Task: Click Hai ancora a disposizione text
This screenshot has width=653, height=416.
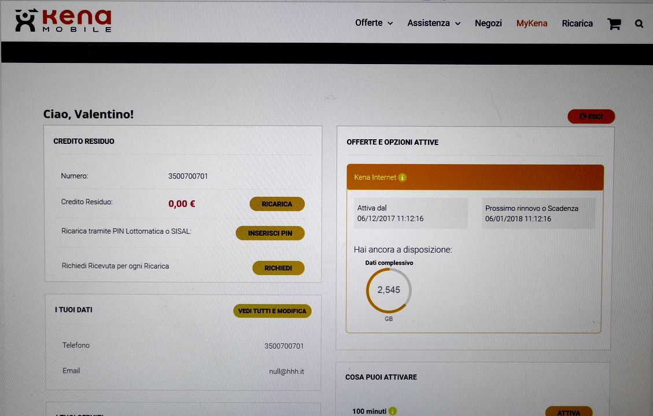Action: tap(403, 250)
